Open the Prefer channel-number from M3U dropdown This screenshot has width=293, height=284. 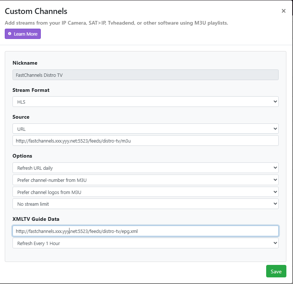[145, 180]
